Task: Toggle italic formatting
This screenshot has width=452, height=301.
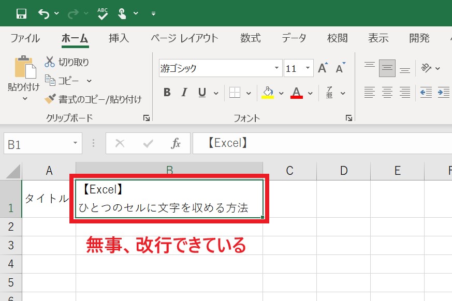Action: coord(184,93)
